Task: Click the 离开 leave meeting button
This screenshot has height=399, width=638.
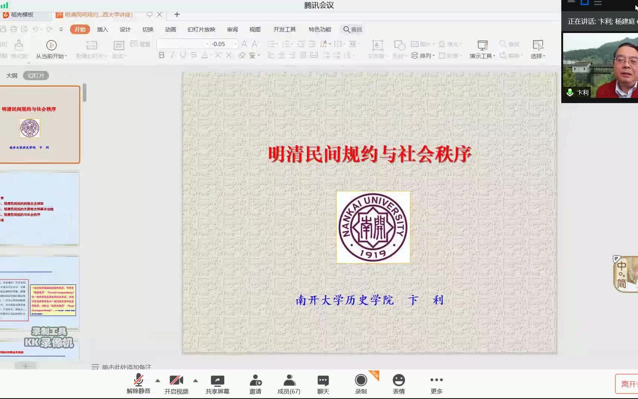Action: 627,384
